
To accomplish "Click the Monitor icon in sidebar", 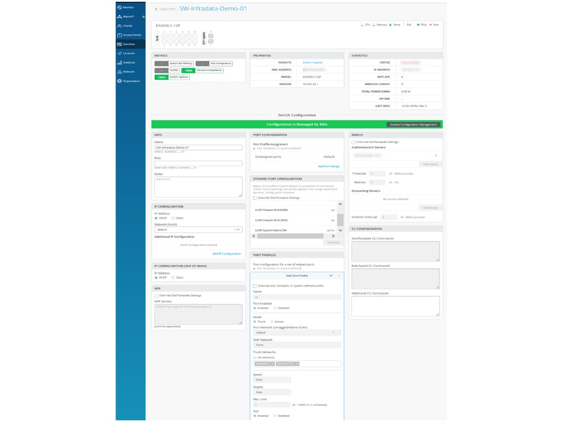I will click(x=119, y=7).
